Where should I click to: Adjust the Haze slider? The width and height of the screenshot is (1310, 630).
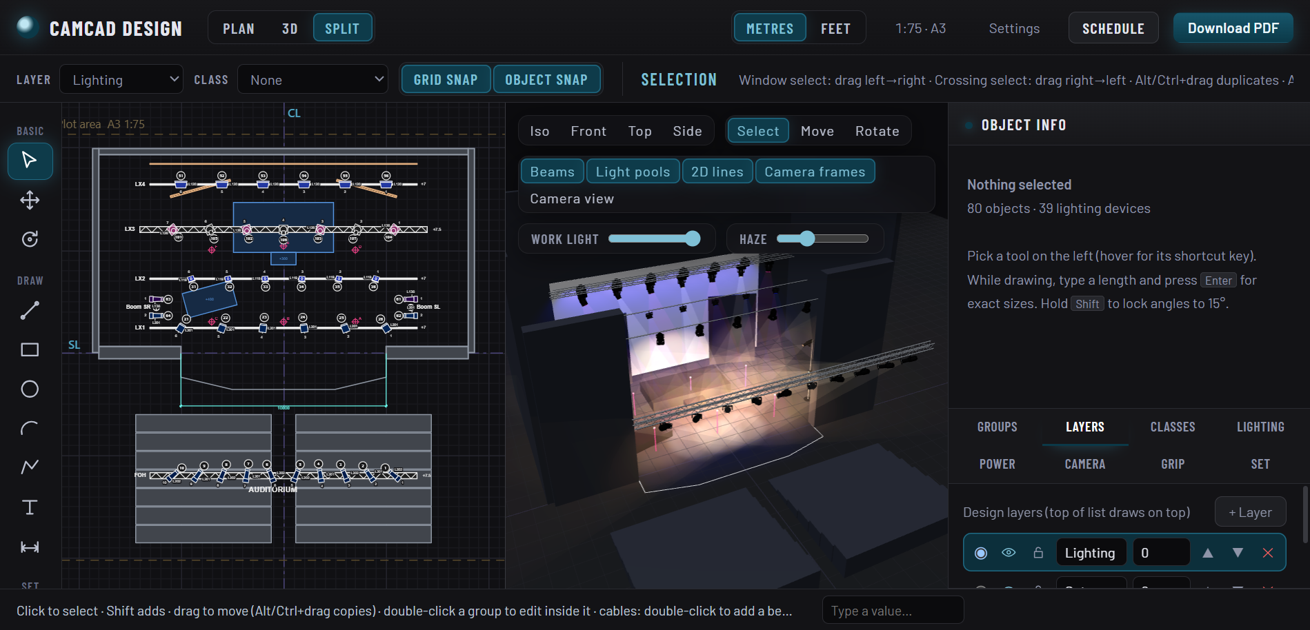click(822, 238)
